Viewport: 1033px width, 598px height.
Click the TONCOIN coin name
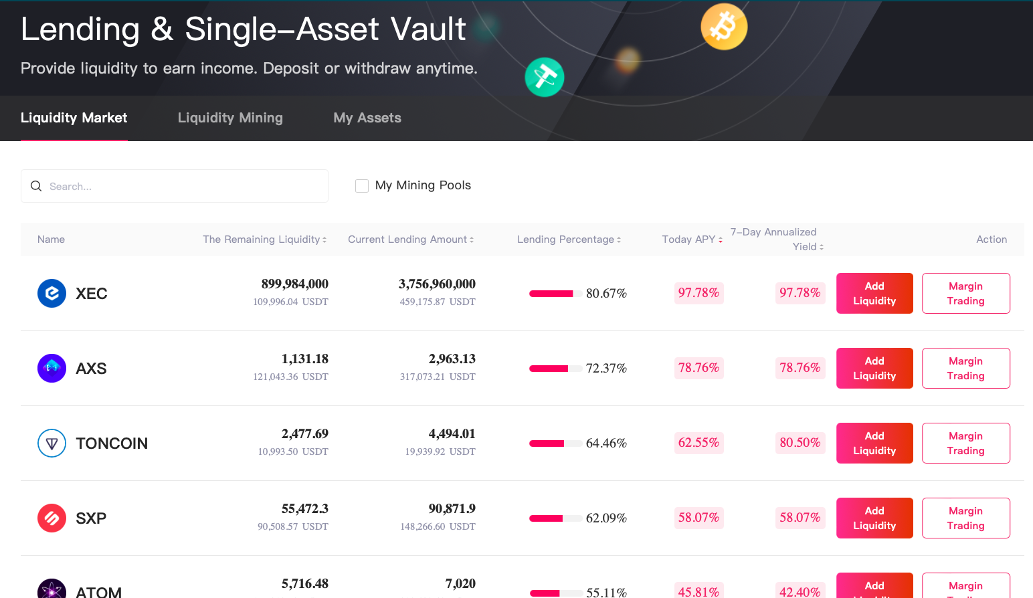[x=112, y=443]
